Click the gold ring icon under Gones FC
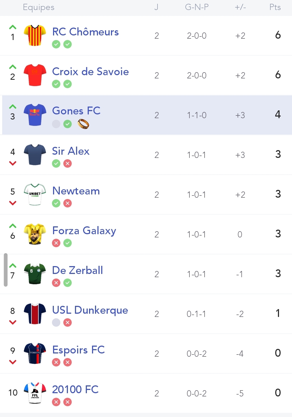This screenshot has height=417, width=292. pyautogui.click(x=83, y=124)
